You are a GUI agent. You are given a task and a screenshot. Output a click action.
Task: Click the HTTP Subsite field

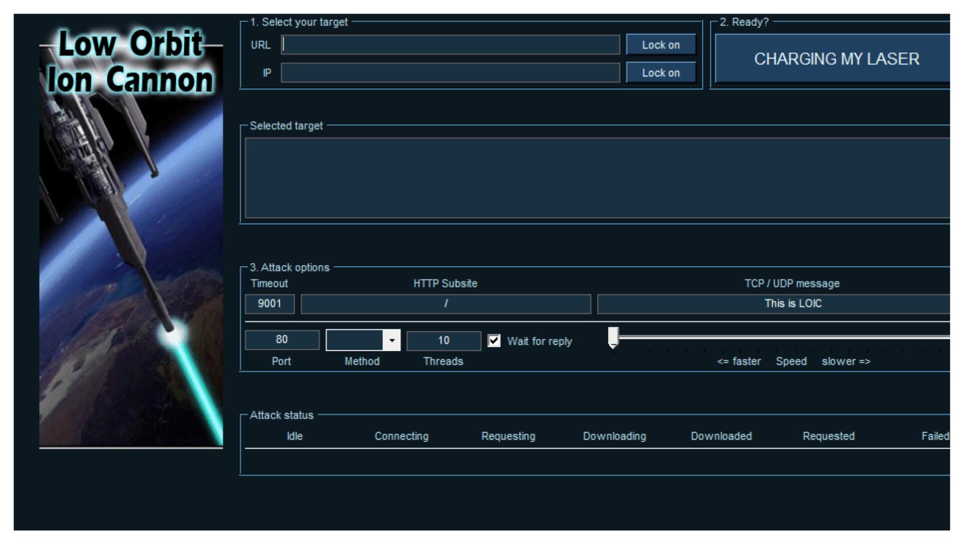[x=445, y=304]
